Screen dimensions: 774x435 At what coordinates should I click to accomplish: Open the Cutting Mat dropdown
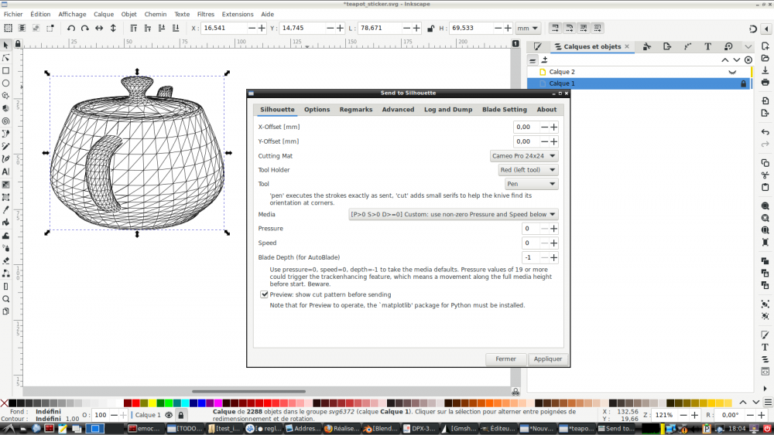point(524,155)
